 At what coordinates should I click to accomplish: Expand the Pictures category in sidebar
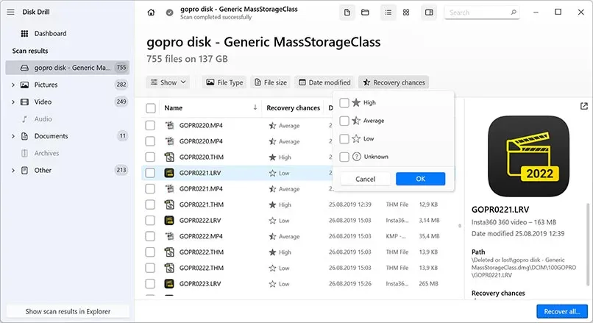13,85
